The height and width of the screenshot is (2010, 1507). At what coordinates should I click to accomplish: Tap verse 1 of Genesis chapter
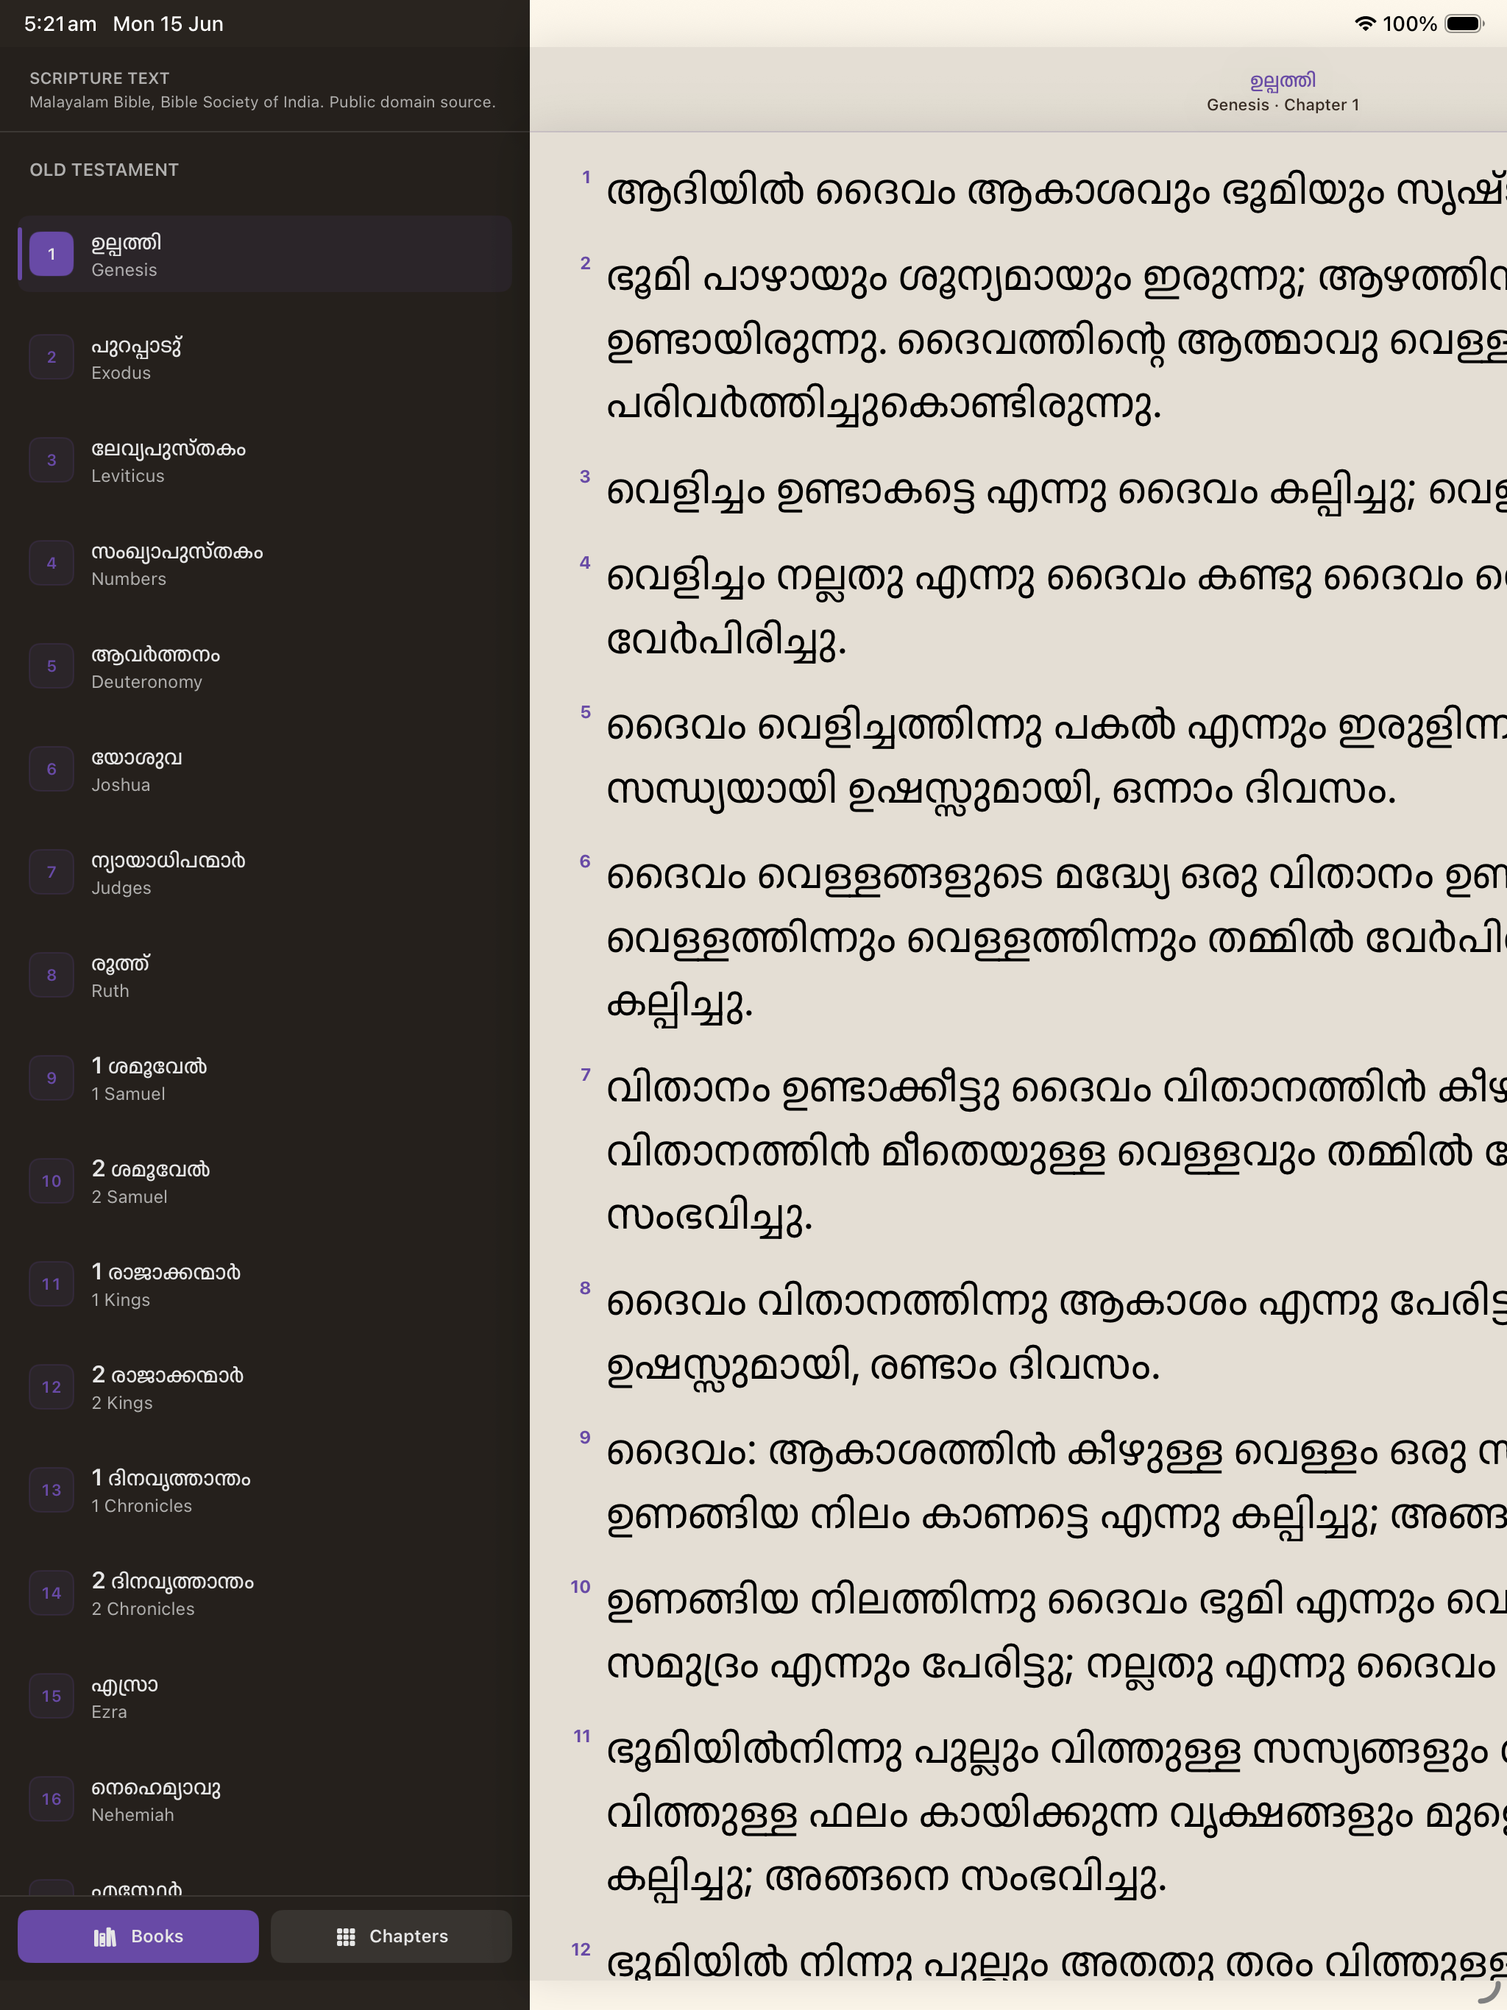click(1056, 192)
